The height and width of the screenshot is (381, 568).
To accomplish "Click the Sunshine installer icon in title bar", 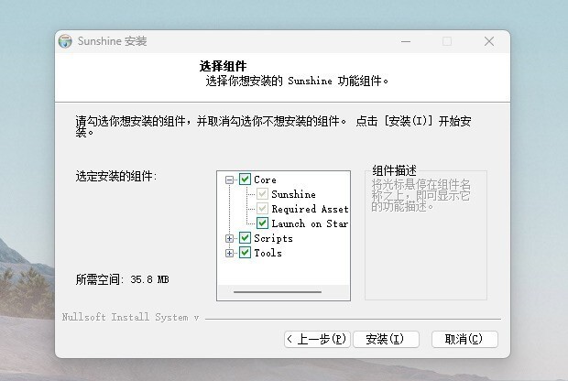I will coord(65,41).
